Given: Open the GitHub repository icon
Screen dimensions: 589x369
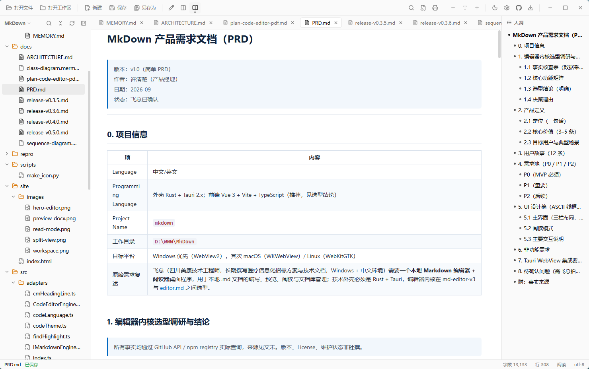Looking at the screenshot, I should pyautogui.click(x=519, y=8).
